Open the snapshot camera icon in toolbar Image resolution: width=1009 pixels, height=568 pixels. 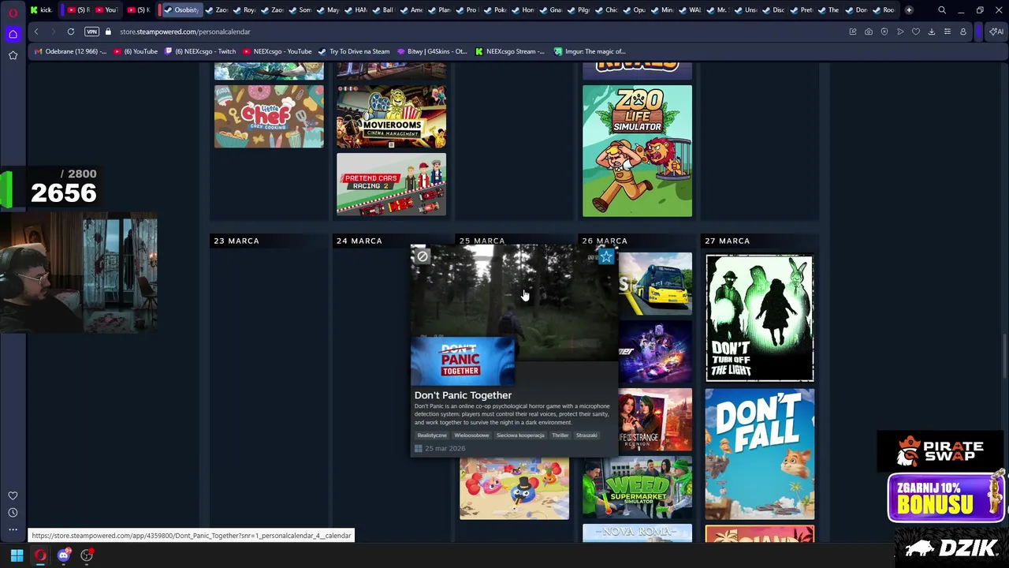click(x=869, y=32)
